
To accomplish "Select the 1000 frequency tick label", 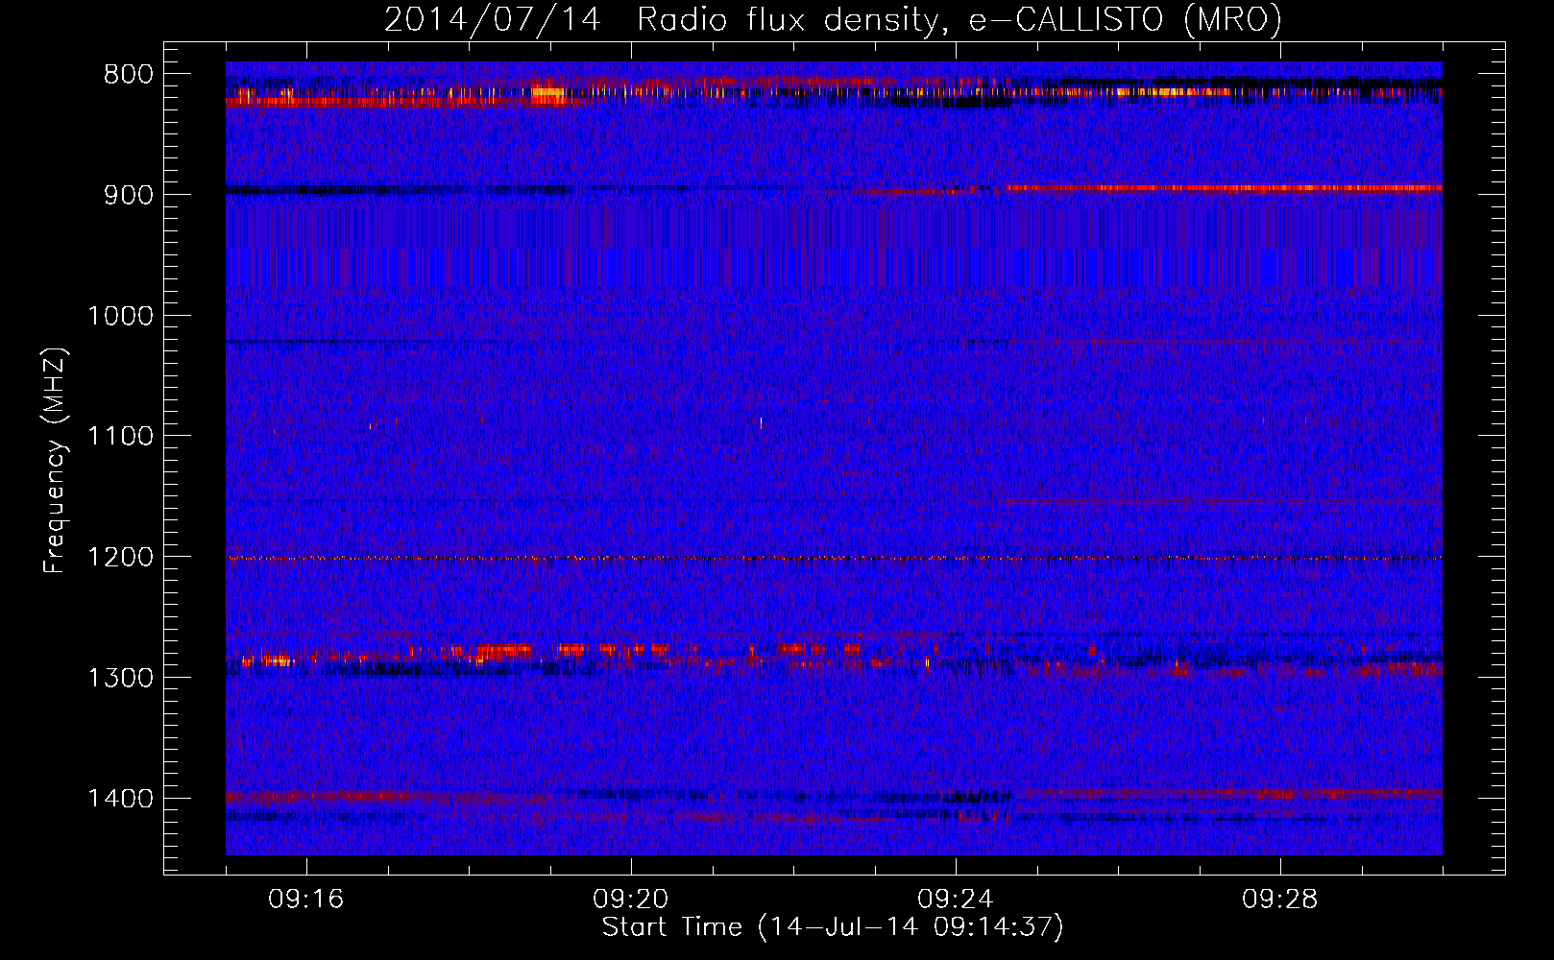I will click(x=120, y=316).
